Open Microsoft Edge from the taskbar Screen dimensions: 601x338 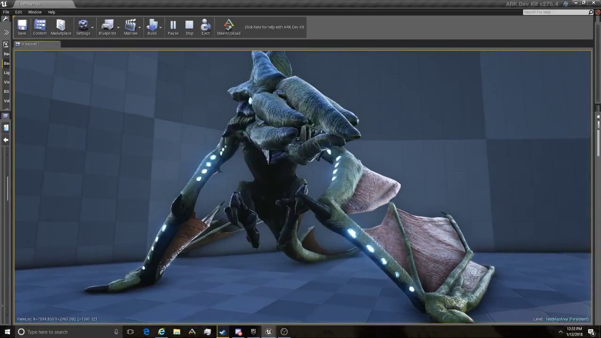146,332
